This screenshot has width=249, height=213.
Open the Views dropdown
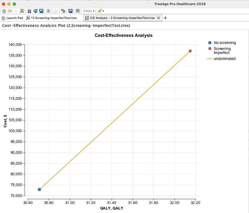(89, 11)
